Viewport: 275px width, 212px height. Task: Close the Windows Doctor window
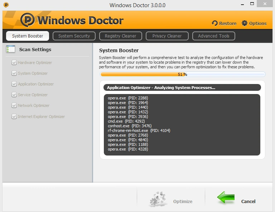click(265, 4)
